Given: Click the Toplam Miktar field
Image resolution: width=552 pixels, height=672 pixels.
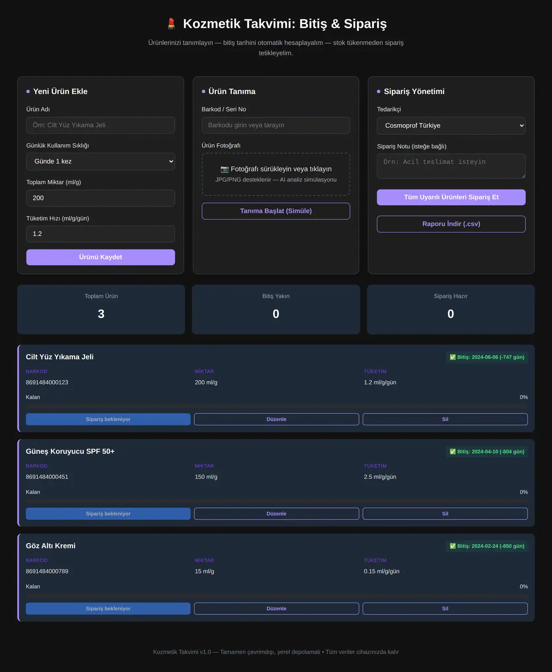Looking at the screenshot, I should [101, 198].
